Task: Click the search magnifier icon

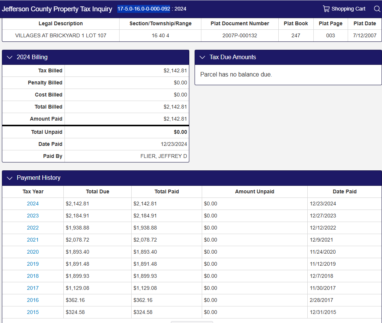Action: pyautogui.click(x=377, y=9)
